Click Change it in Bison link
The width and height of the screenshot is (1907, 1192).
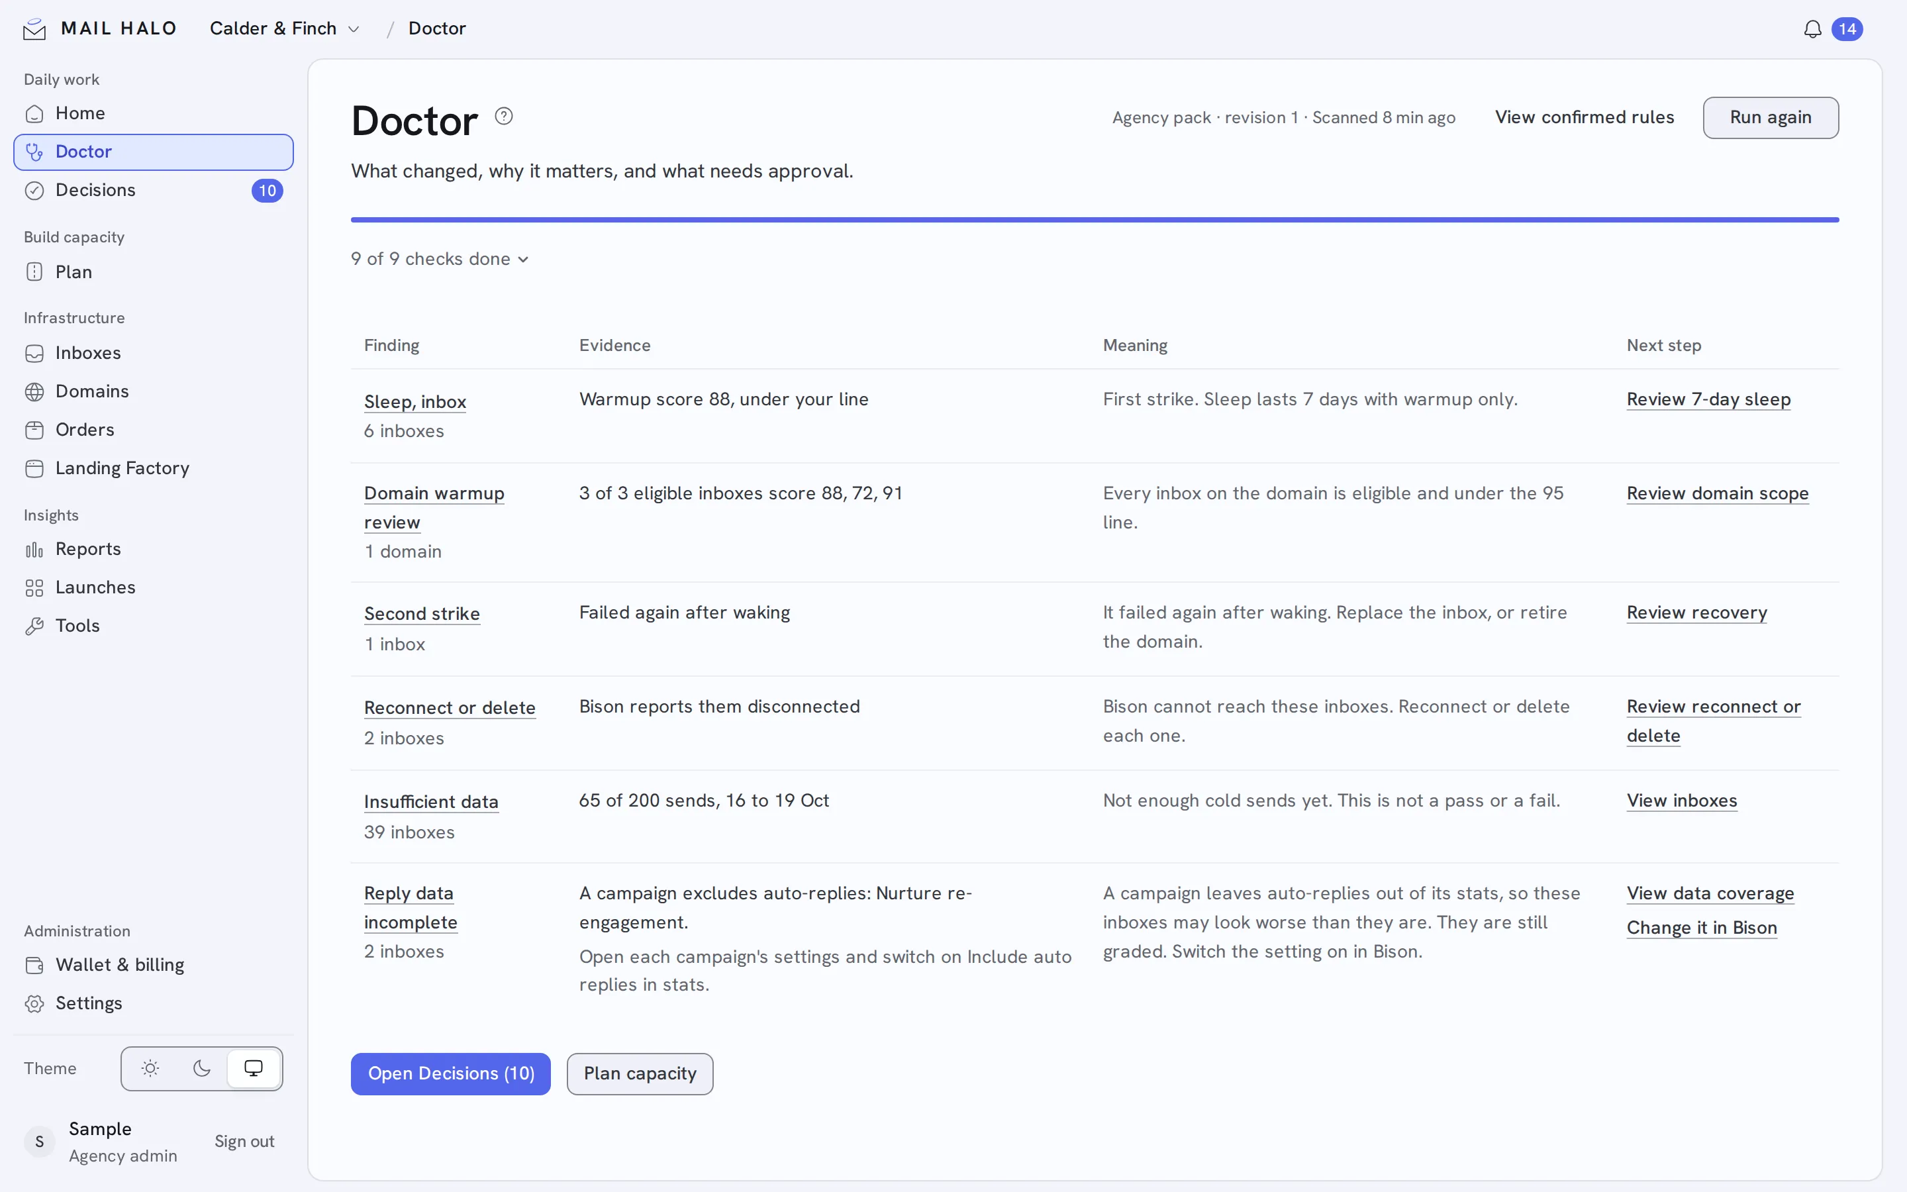pos(1701,928)
